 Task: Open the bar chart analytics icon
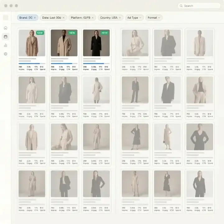click(x=6, y=45)
